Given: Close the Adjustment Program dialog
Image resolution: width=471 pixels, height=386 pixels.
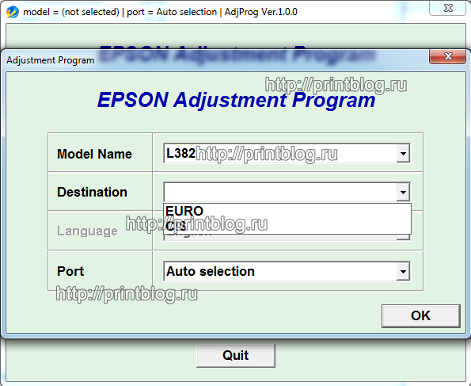Looking at the screenshot, I should pyautogui.click(x=448, y=56).
